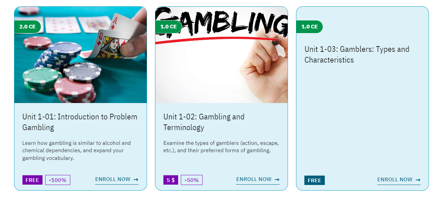This screenshot has width=446, height=198.
Task: Open Unit 1-01: Introduction to Problem Gambling title
Action: [x=80, y=122]
